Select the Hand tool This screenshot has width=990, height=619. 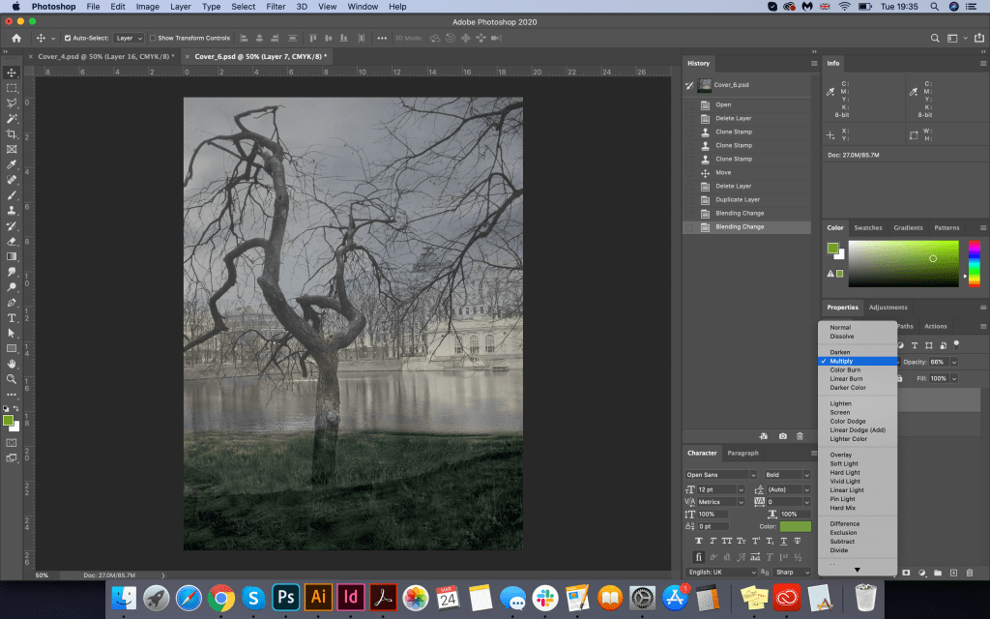(12, 364)
